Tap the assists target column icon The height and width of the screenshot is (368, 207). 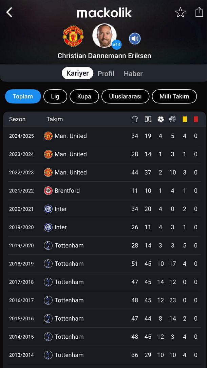pyautogui.click(x=172, y=119)
